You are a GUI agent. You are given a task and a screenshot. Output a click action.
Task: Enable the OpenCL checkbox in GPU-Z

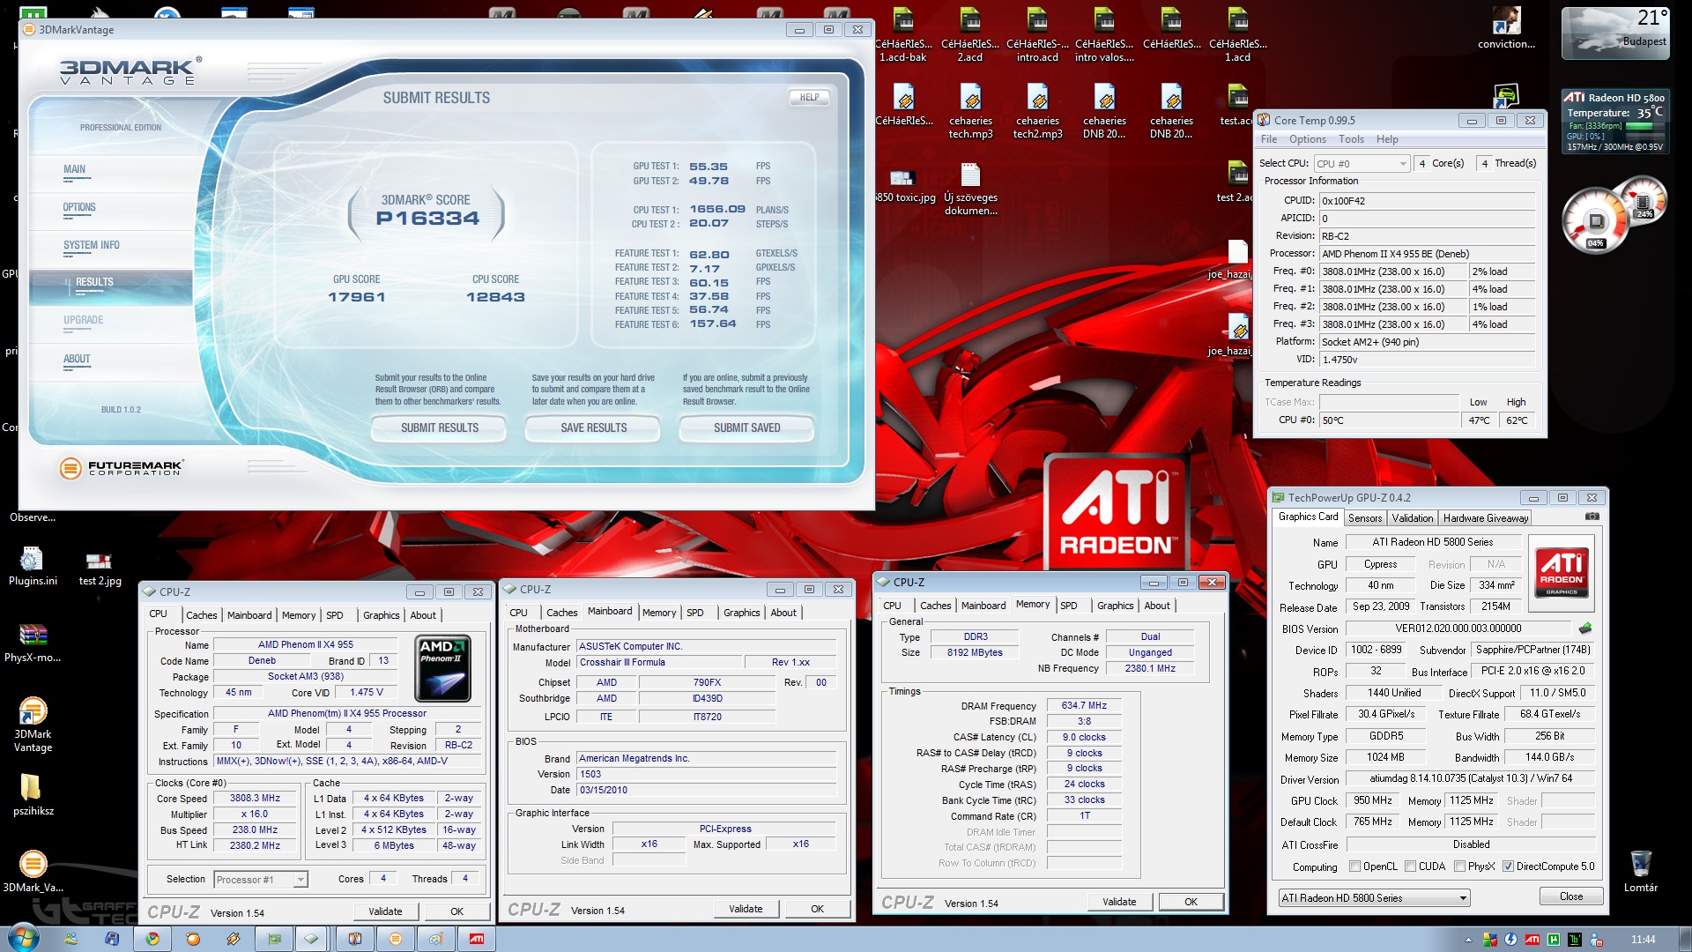1354,866
